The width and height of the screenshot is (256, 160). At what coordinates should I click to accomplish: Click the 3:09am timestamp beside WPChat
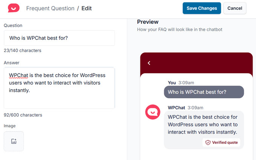(x=195, y=108)
